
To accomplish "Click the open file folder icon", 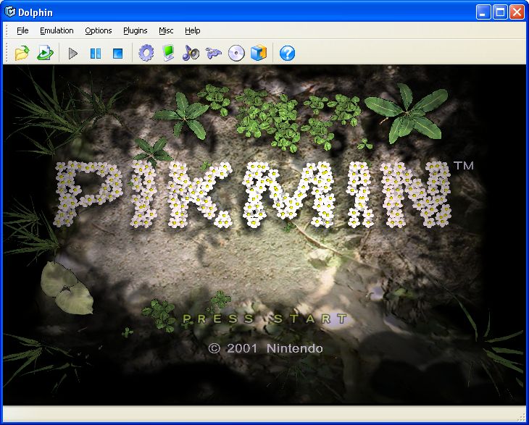I will (x=22, y=53).
